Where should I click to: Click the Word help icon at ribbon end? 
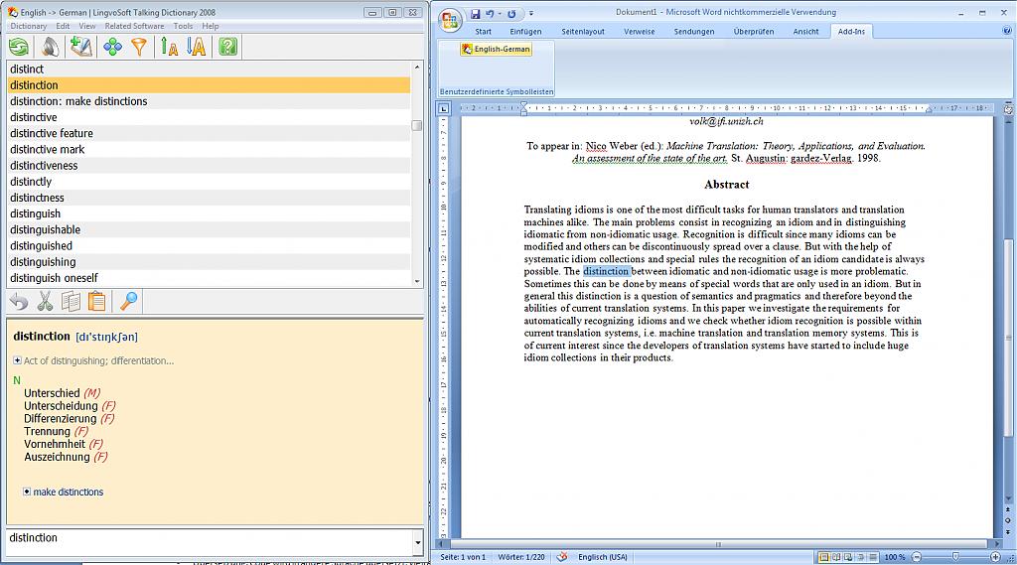(x=1007, y=31)
